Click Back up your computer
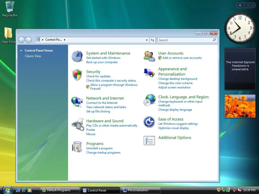Screen dimensions: 259x194 tap(102, 62)
